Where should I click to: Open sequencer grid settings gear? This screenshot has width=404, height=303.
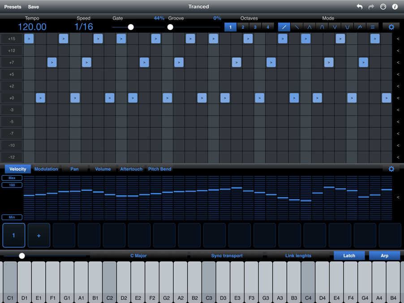pyautogui.click(x=391, y=27)
